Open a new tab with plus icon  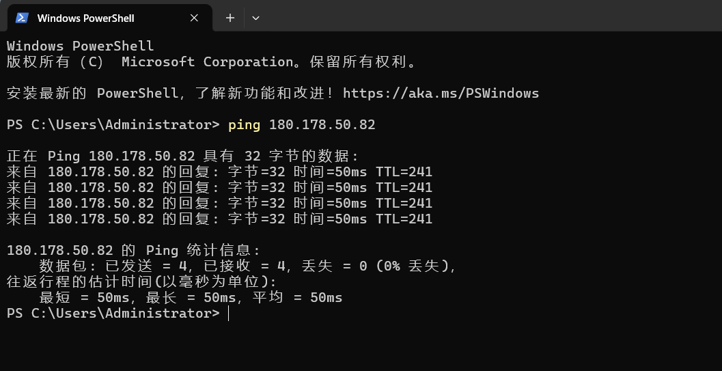click(230, 18)
